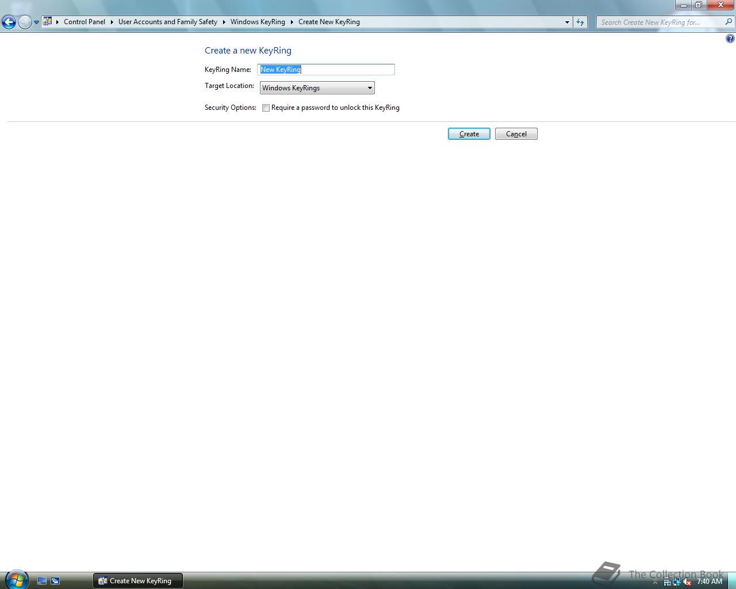Click the muted volume tray icon
The image size is (736, 589).
[x=687, y=582]
